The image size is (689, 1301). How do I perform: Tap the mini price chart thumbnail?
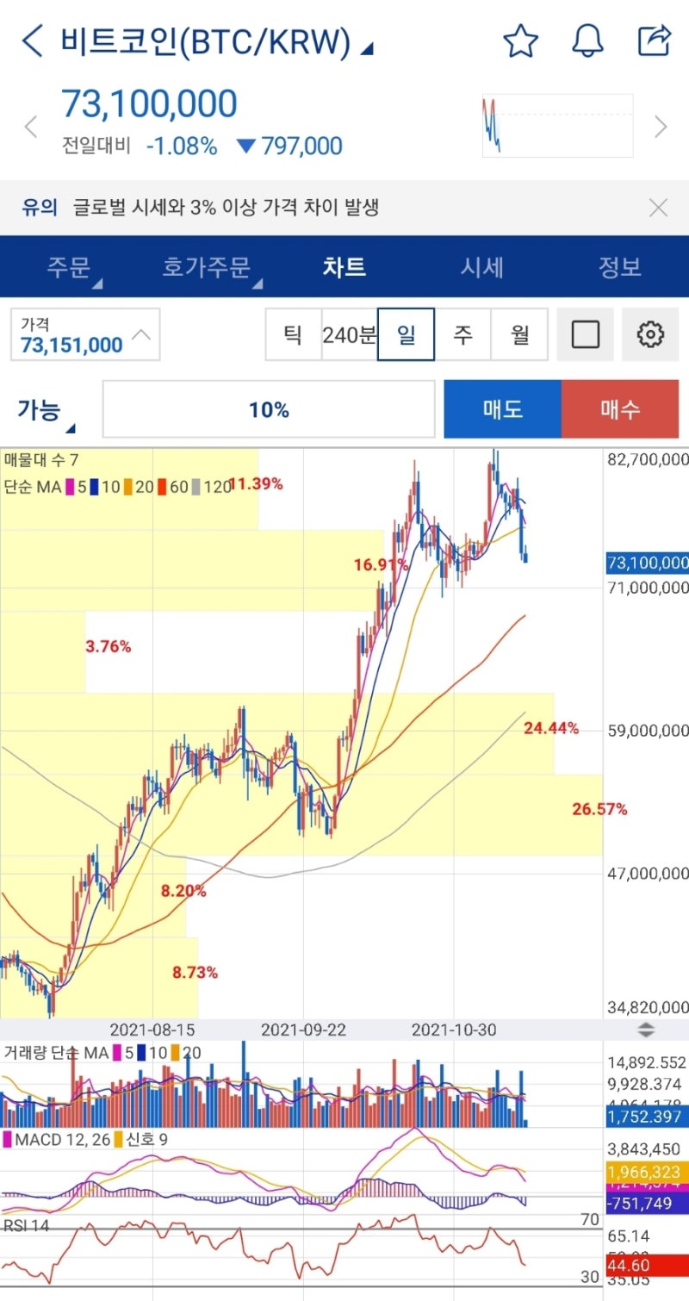tap(556, 126)
